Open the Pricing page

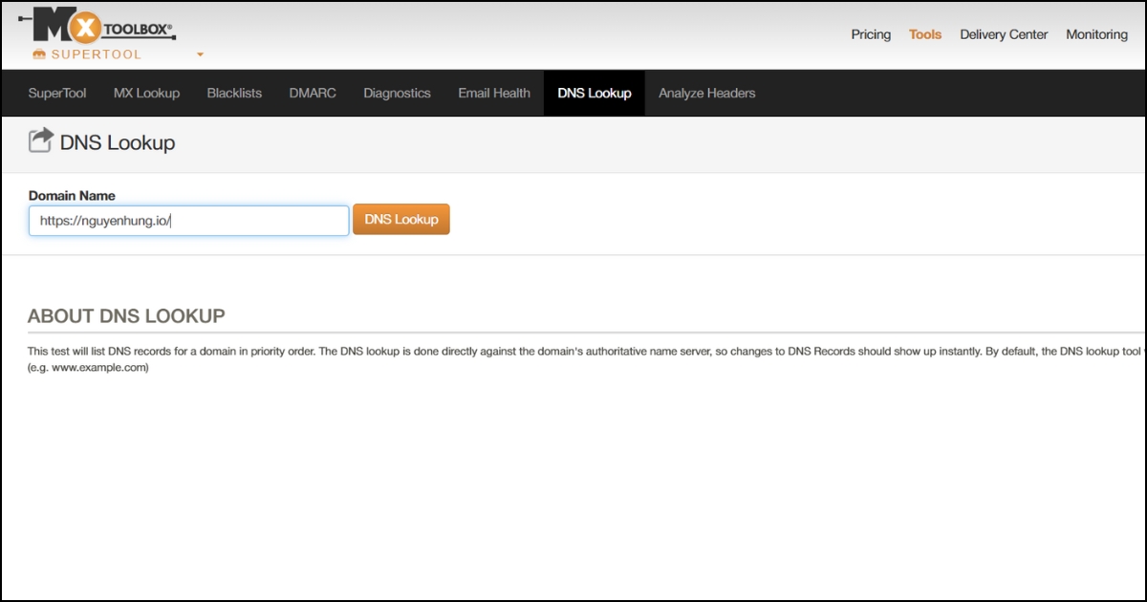871,34
